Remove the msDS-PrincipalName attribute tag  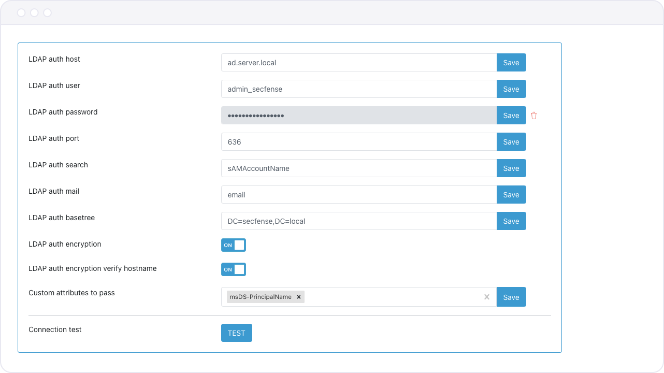click(299, 297)
